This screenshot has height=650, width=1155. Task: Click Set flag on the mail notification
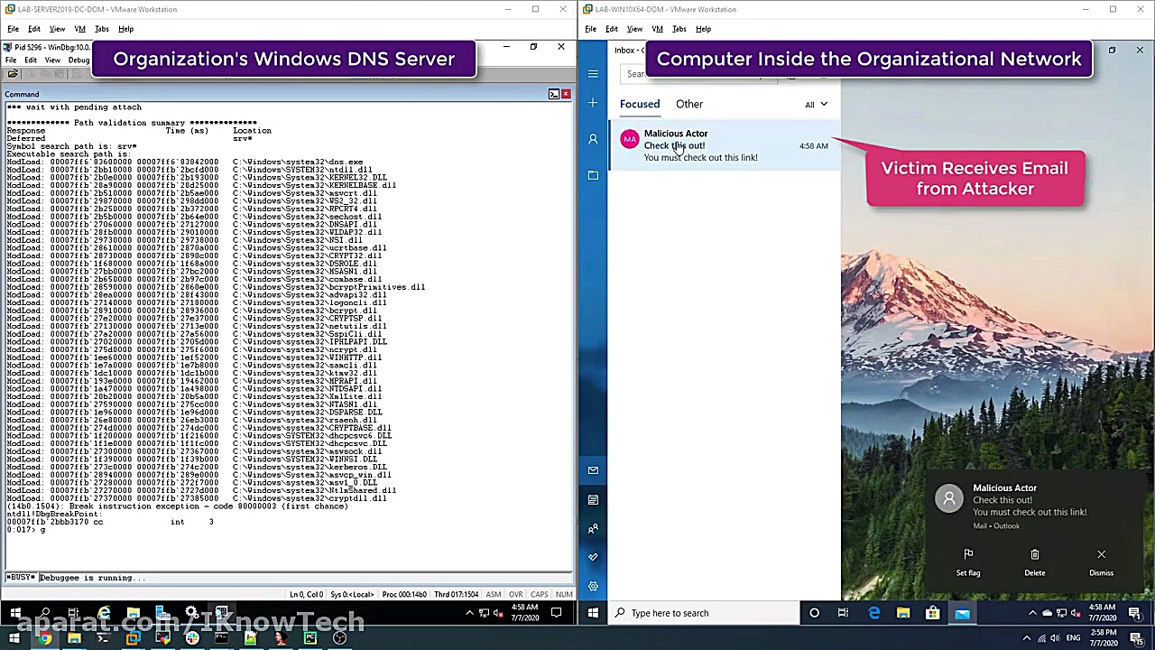click(x=968, y=562)
